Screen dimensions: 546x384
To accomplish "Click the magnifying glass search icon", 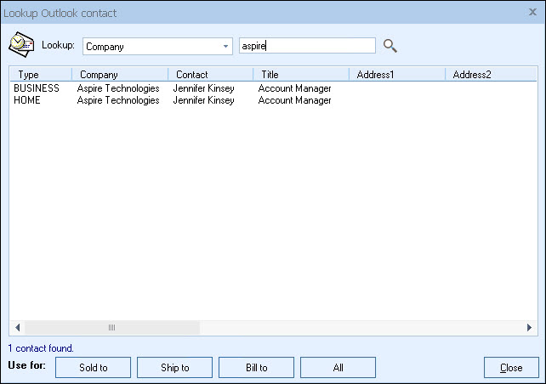I will click(390, 46).
